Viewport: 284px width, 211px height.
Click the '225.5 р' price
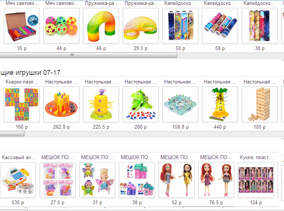(x=101, y=127)
